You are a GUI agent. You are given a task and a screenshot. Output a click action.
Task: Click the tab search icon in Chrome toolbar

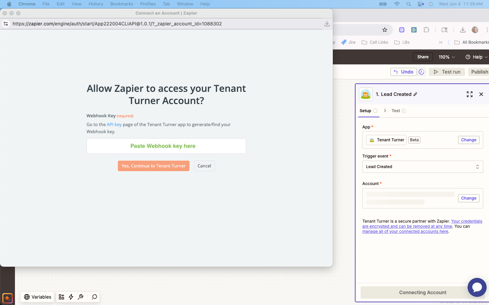pyautogui.click(x=445, y=30)
